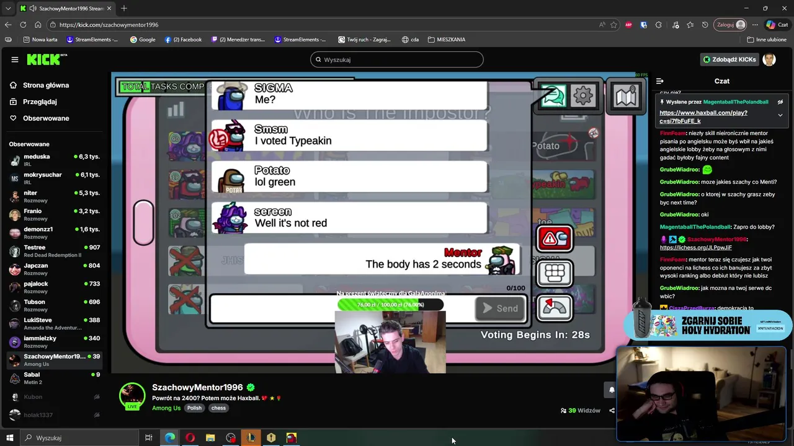
Task: Reload the page
Action: click(23, 25)
